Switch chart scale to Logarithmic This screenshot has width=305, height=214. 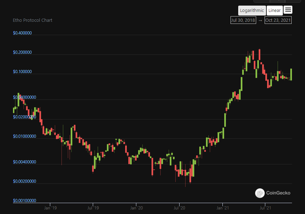click(252, 10)
